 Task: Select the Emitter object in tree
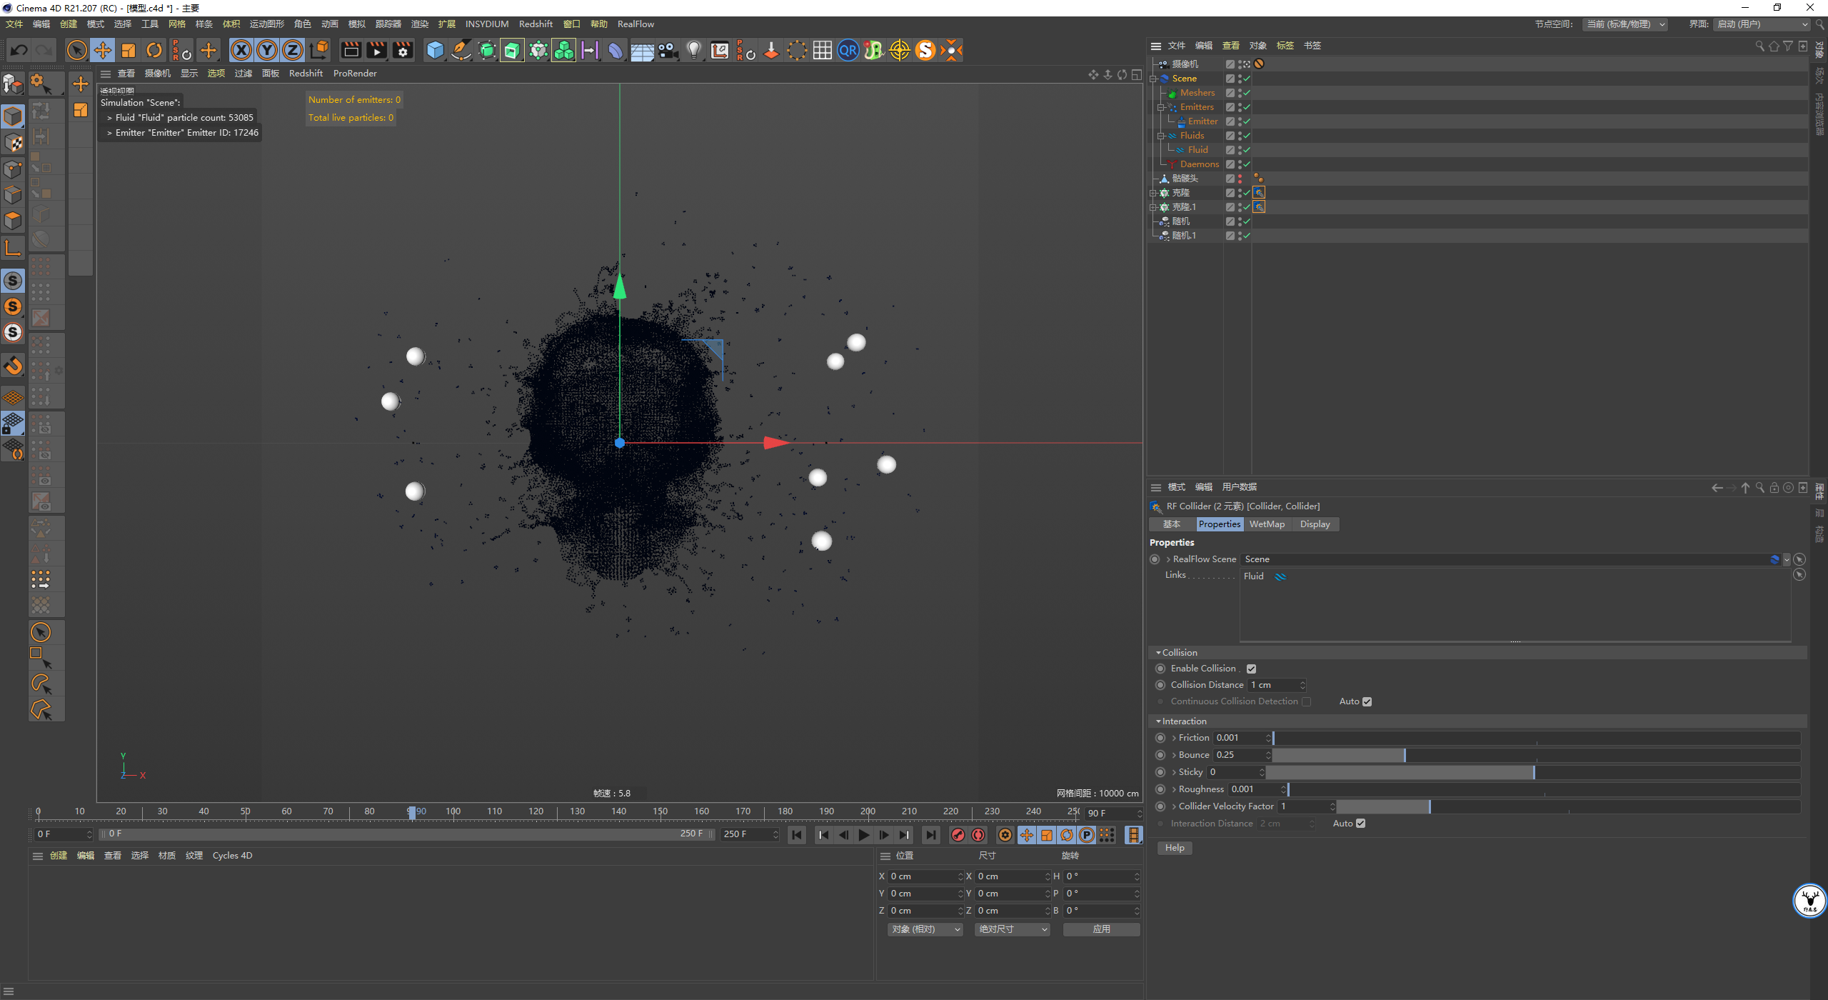tap(1202, 121)
